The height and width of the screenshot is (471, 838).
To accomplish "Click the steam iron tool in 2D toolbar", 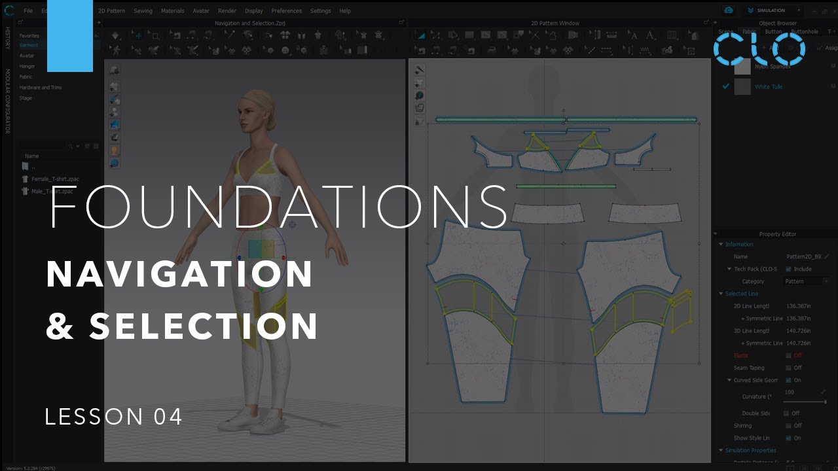I will 492,50.
